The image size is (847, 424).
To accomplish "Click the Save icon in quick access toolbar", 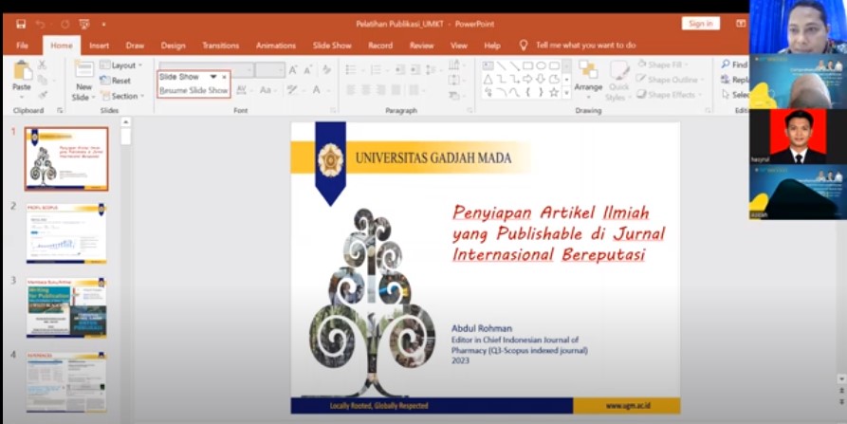I will coord(20,24).
